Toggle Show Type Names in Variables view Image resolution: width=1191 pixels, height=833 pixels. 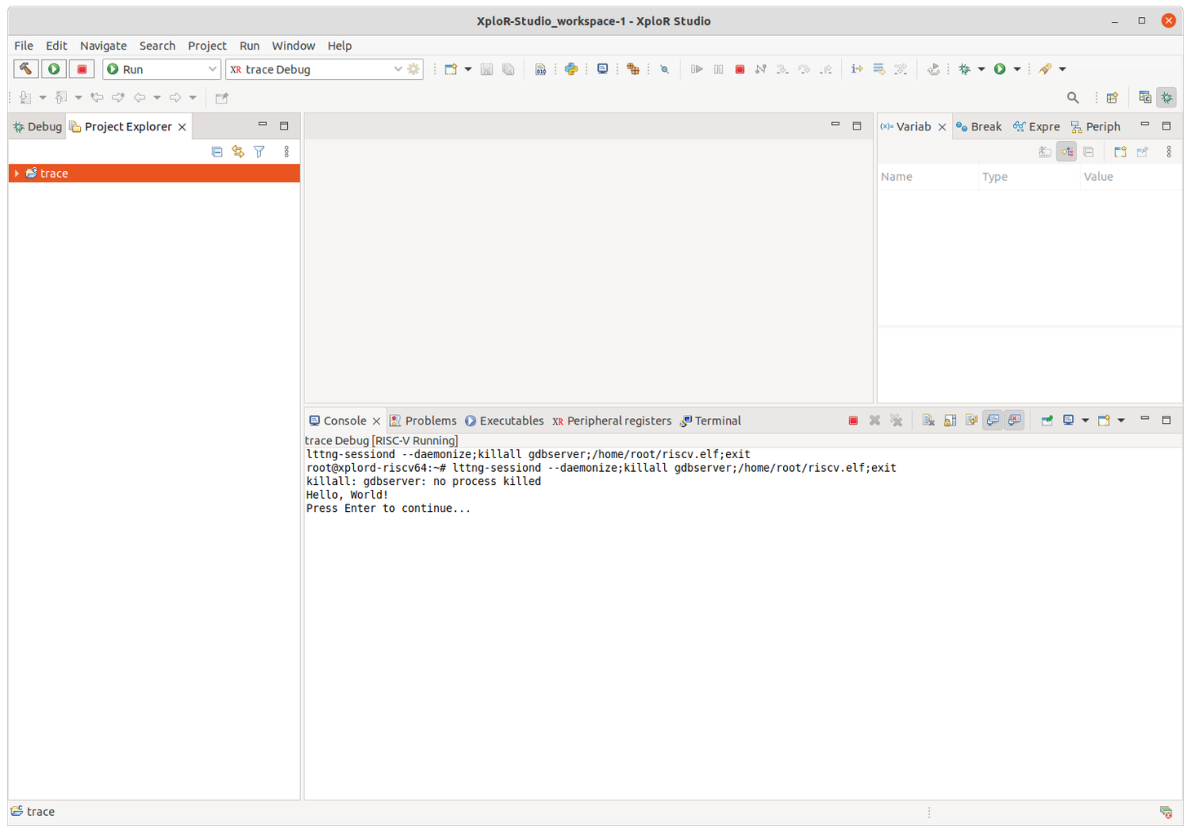pyautogui.click(x=1045, y=152)
